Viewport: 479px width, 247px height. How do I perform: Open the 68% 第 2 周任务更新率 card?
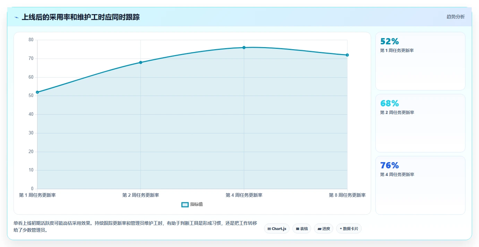point(420,123)
